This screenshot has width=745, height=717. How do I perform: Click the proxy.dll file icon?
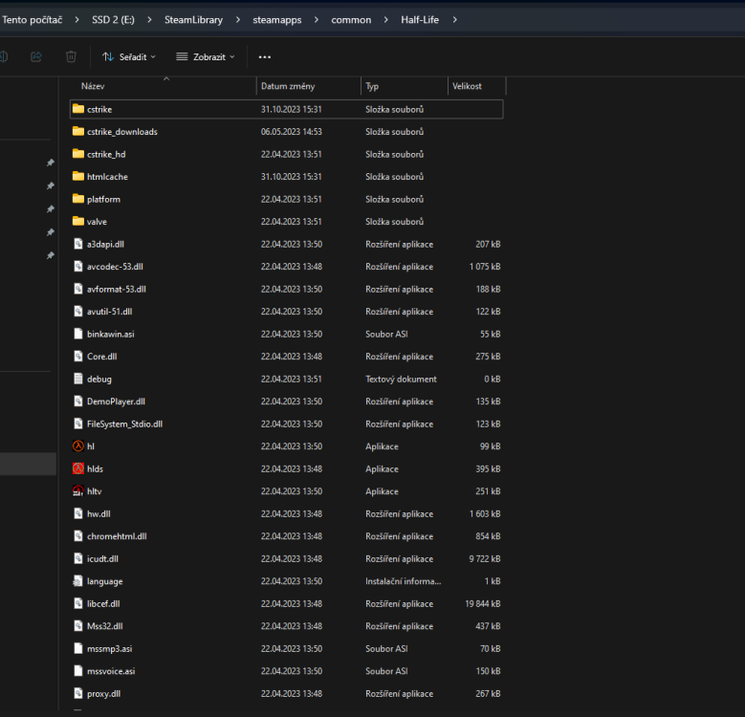(78, 693)
